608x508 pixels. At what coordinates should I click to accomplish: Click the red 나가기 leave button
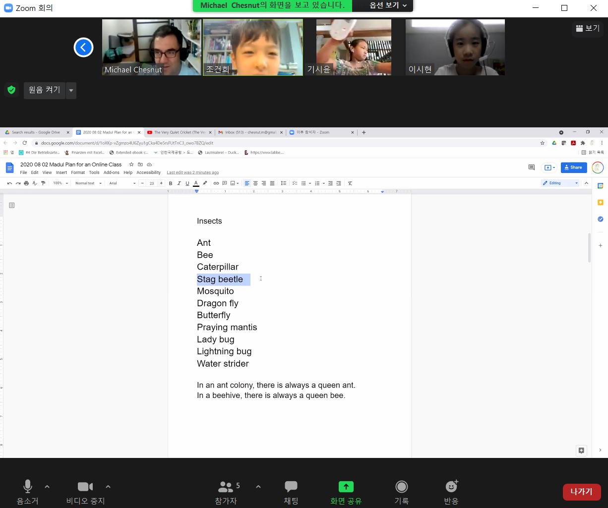tap(581, 492)
